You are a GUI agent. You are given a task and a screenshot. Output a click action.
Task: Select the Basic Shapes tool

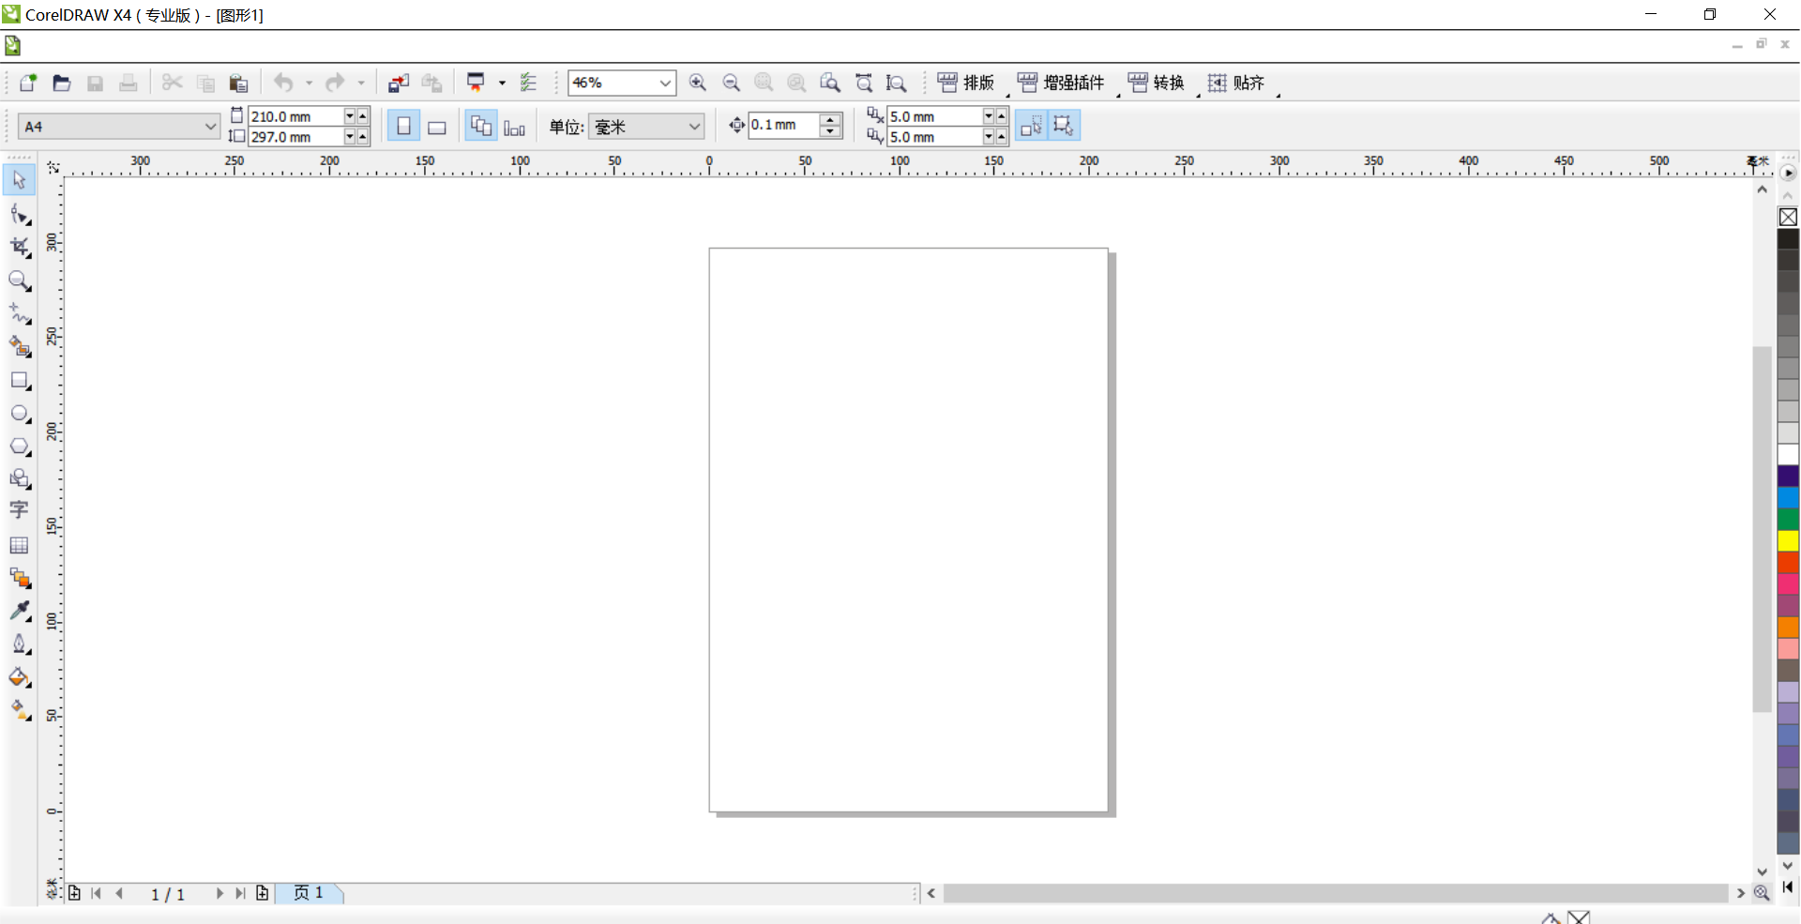click(x=20, y=479)
